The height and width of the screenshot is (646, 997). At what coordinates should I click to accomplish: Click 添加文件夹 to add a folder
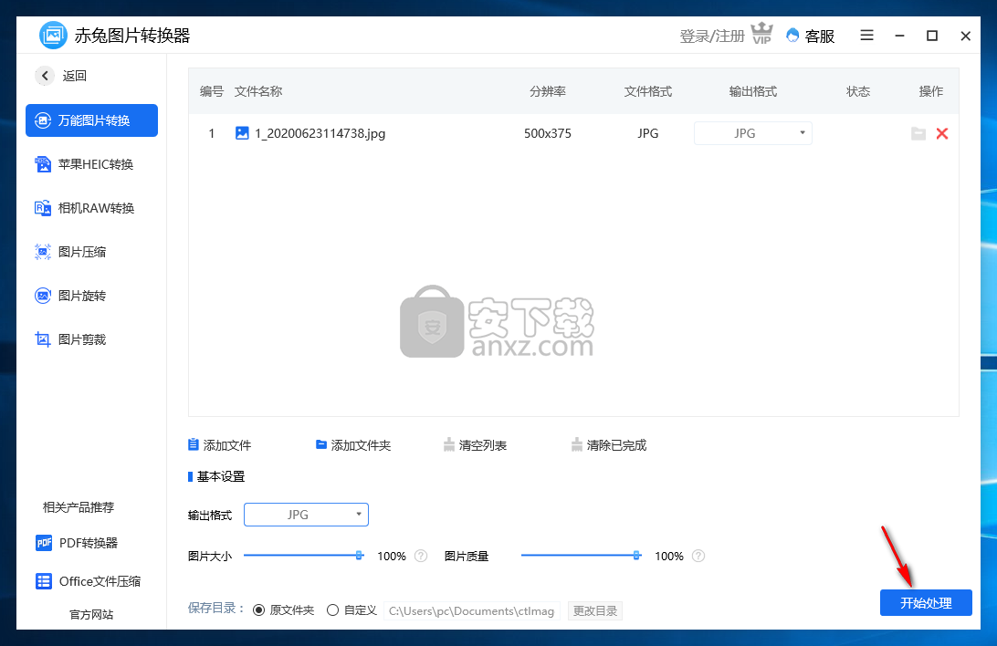(353, 445)
